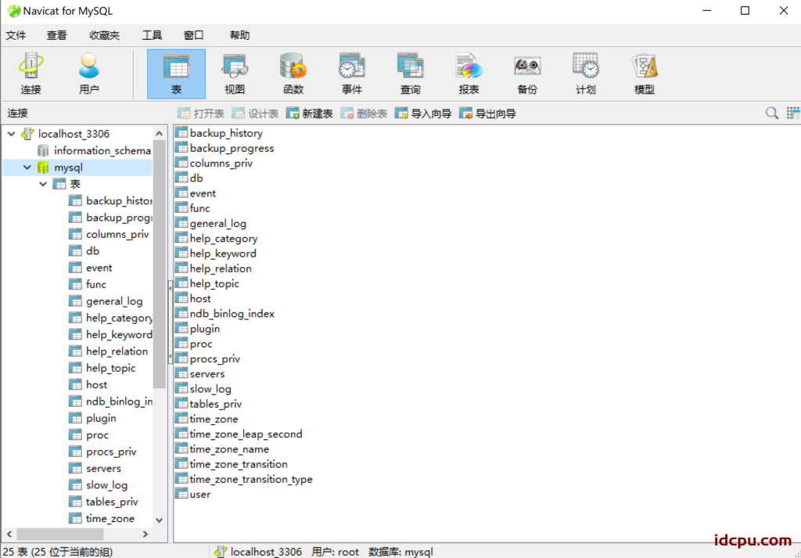
Task: Select slow_log in the connection tree
Action: (x=106, y=485)
